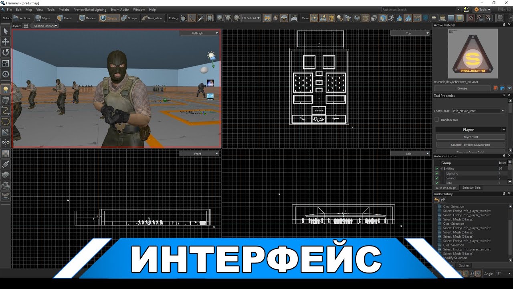Click the running figure view icon

391,18
